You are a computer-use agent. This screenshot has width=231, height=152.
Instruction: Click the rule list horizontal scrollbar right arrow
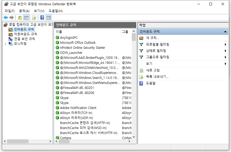pyautogui.click(x=129, y=141)
